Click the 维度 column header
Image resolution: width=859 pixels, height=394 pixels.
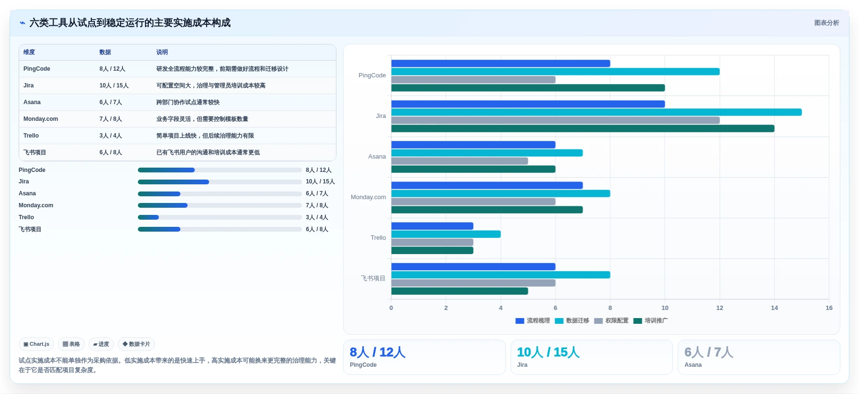coord(29,52)
